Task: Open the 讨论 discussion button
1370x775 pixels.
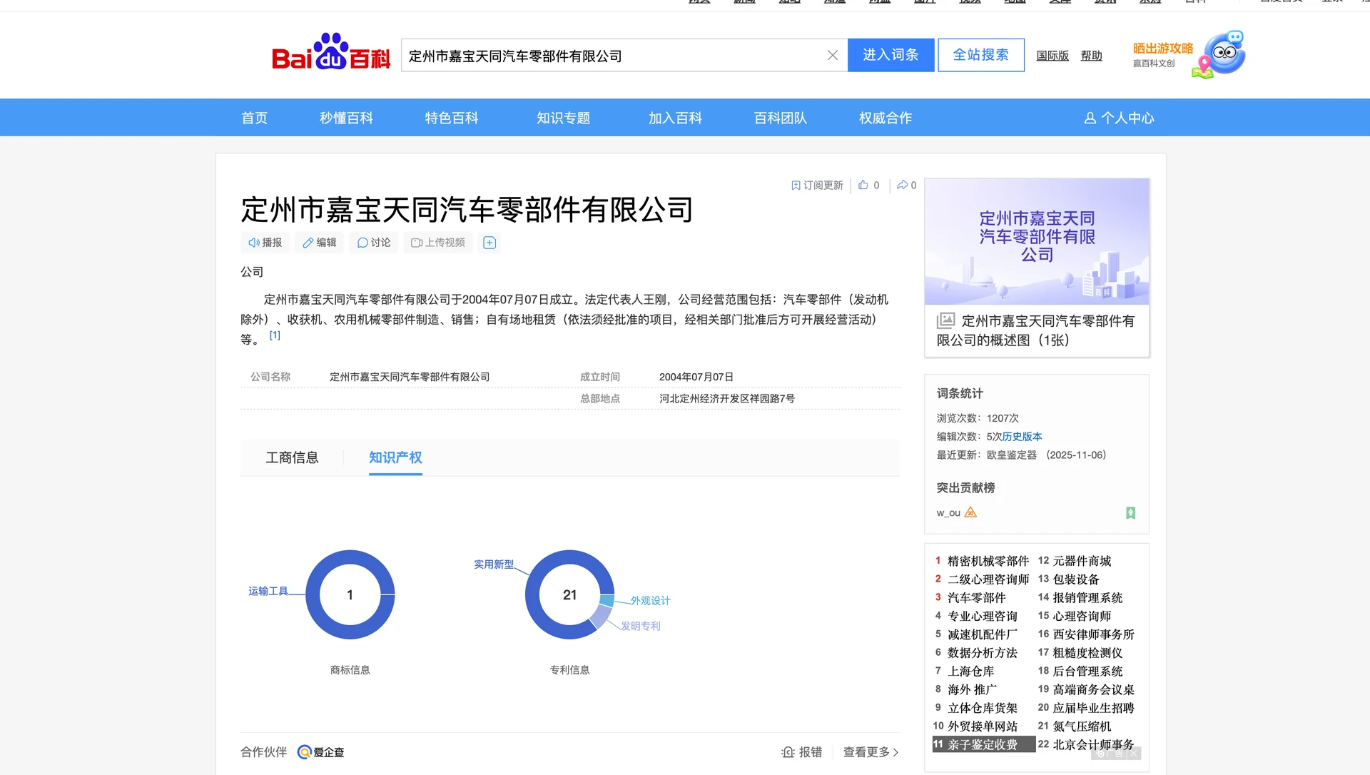Action: click(x=374, y=243)
